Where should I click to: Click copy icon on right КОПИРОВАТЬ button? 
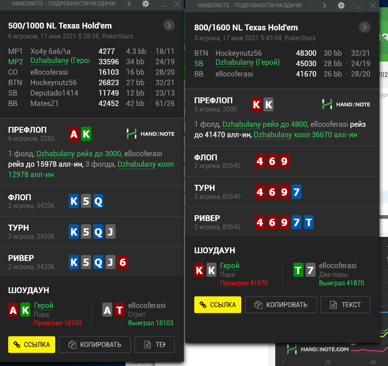[258, 305]
